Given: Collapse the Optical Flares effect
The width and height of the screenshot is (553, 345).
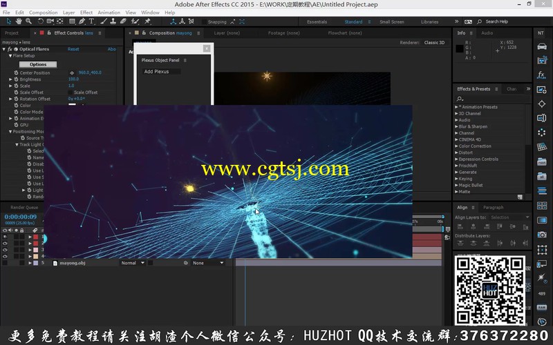Looking at the screenshot, I should pyautogui.click(x=4, y=49).
